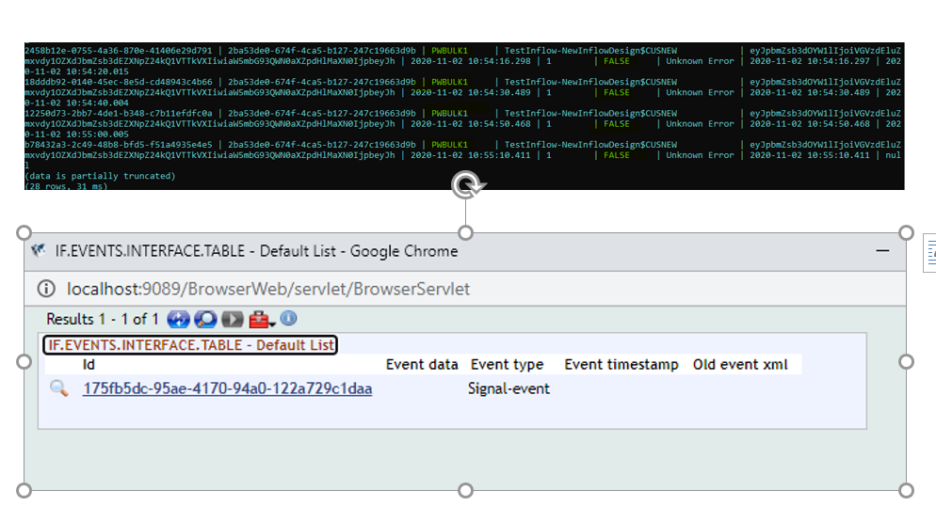This screenshot has width=936, height=522.
Task: Click the Event type column header
Action: pyautogui.click(x=507, y=365)
